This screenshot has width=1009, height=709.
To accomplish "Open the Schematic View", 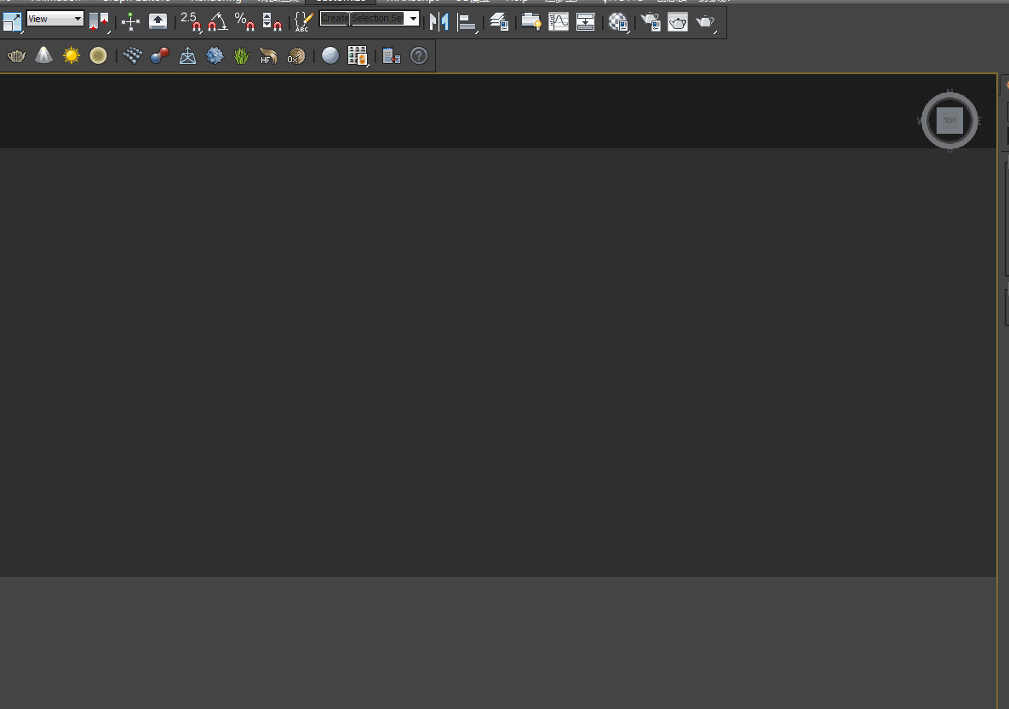I will (585, 22).
